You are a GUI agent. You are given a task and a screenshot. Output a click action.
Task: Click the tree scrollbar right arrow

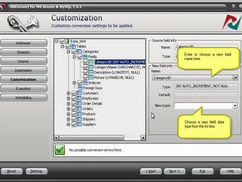tap(143, 138)
